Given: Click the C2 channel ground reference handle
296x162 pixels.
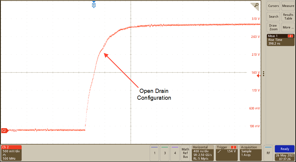Looking at the screenshot, I should [x=4, y=131].
